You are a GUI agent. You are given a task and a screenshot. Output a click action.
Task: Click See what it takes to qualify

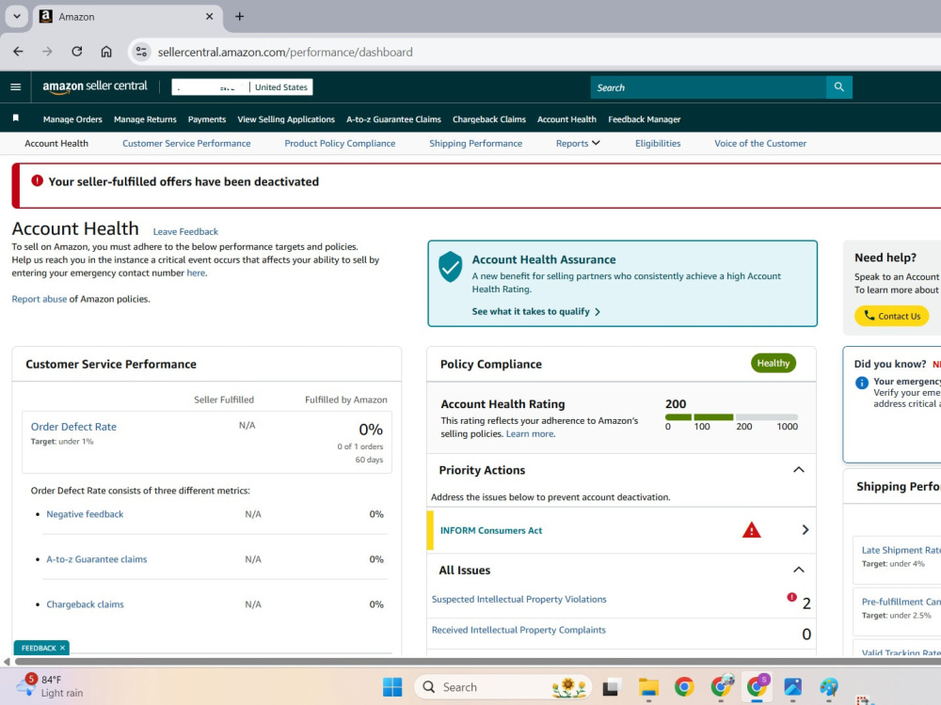[x=536, y=312]
